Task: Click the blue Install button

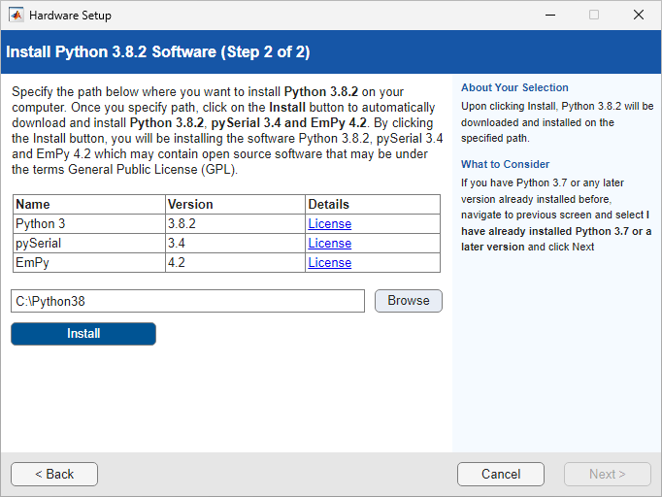Action: click(83, 334)
